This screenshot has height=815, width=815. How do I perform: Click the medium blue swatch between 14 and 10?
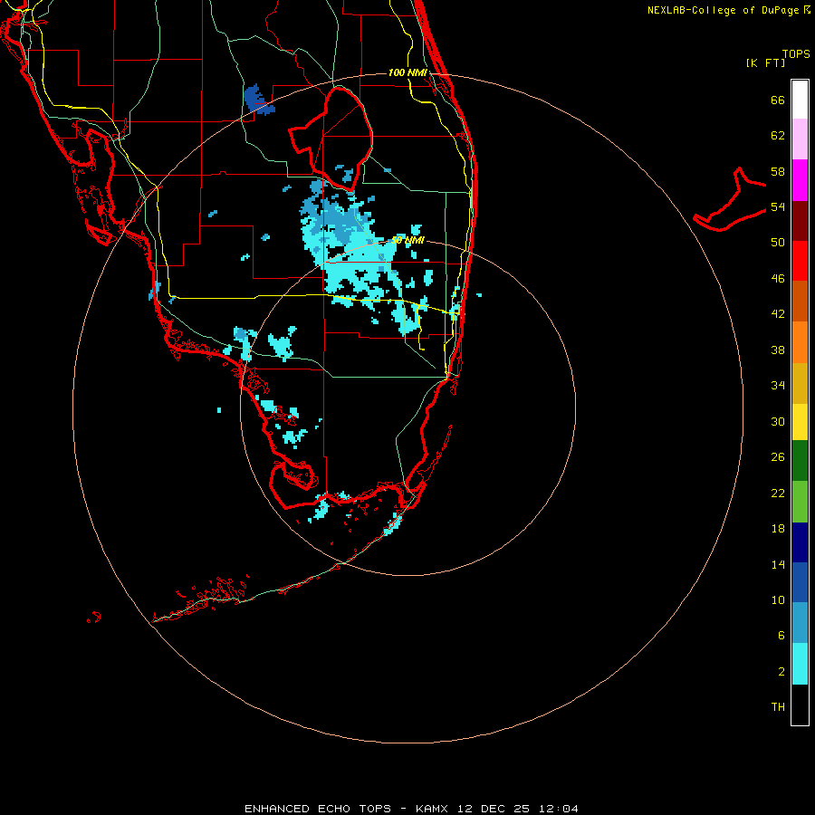tap(800, 582)
